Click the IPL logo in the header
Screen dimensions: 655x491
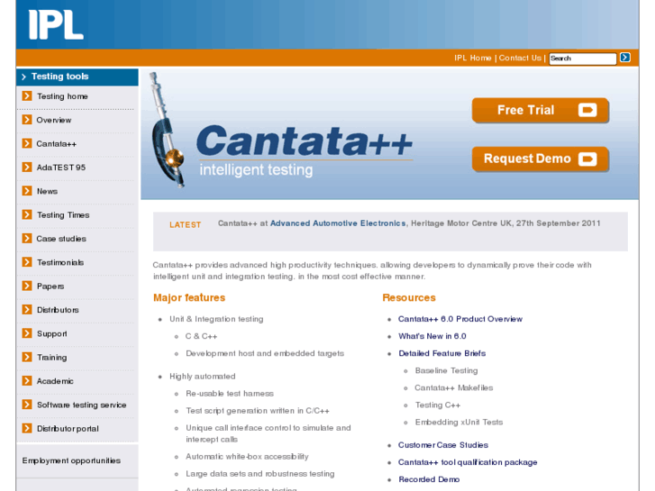(x=56, y=24)
